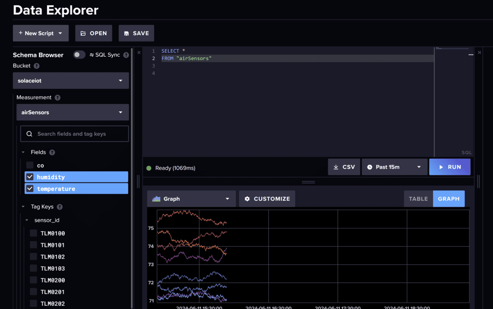Screen dimensions: 493x309
Task: Run the SQL query
Action: pyautogui.click(x=449, y=167)
